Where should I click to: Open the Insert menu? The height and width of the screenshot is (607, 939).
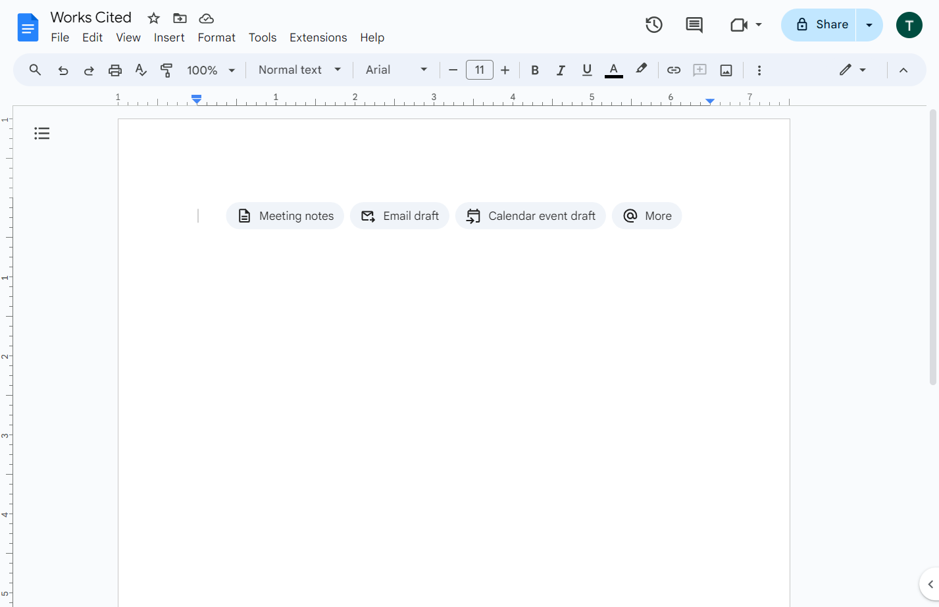pos(169,38)
